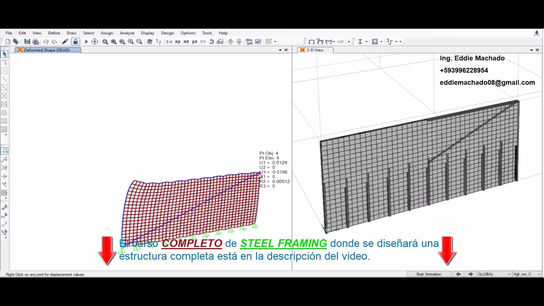The height and width of the screenshot is (306, 544).
Task: Open concrete design dropdown arrow
Action: 381,42
